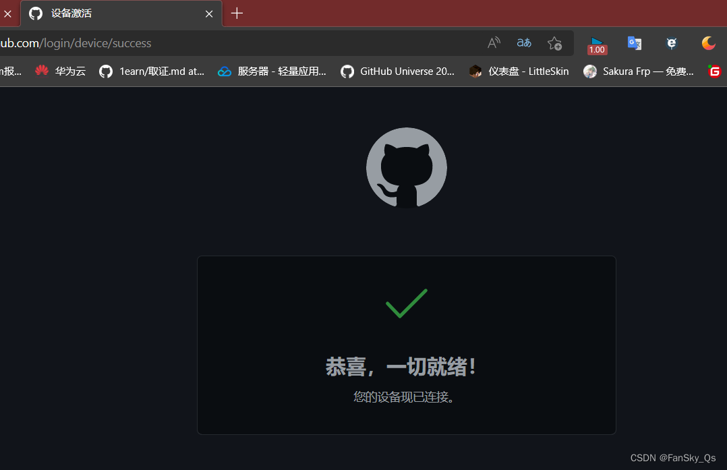The width and height of the screenshot is (727, 470).
Task: Open the translate page icon in address bar
Action: click(x=524, y=43)
